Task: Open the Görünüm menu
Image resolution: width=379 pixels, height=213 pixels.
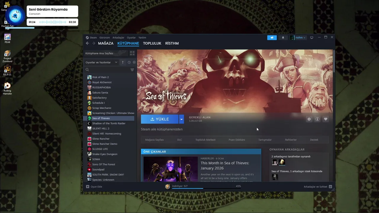Action: pyautogui.click(x=105, y=38)
